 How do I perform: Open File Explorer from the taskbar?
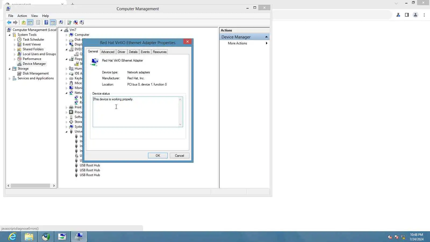tap(29, 237)
